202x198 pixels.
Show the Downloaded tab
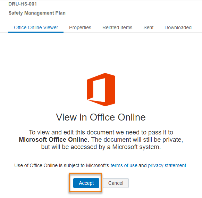178,27
